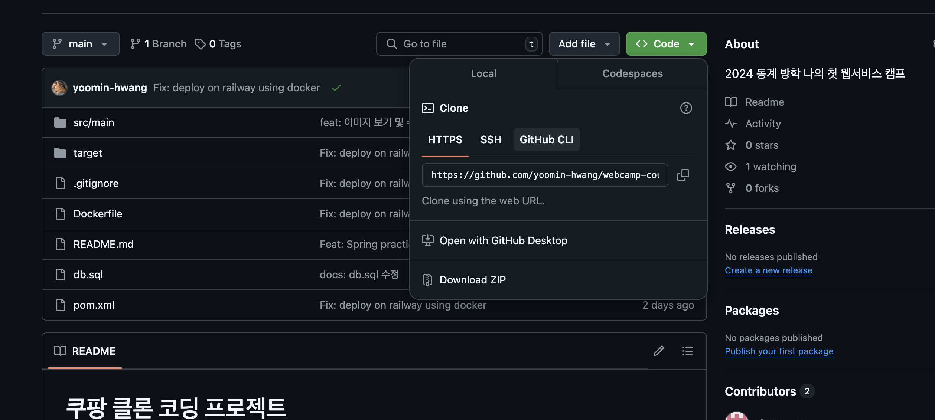Click the Releases heading link
Image resolution: width=935 pixels, height=420 pixels.
(750, 230)
